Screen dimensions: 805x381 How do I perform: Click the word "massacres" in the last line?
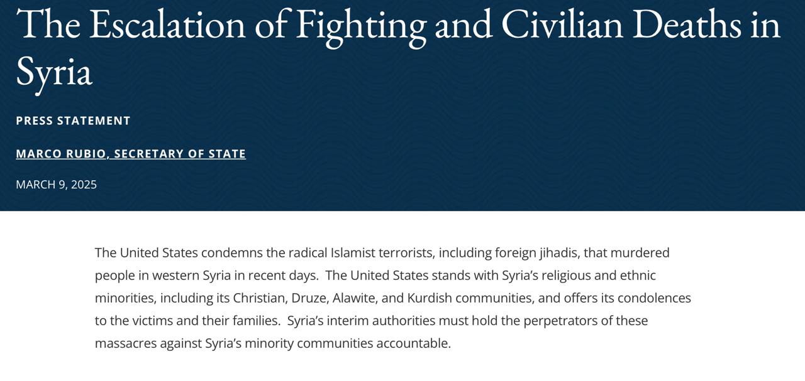coord(124,343)
